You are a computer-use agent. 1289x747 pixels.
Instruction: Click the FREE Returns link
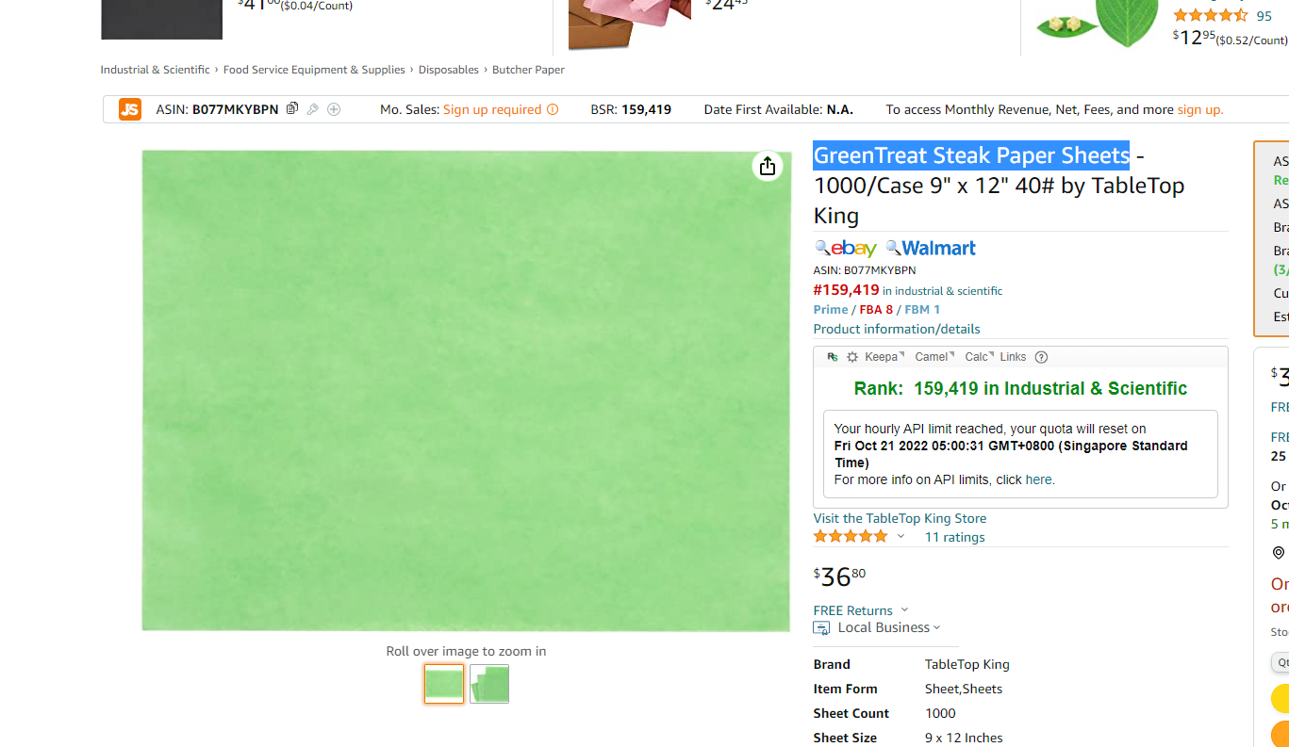point(853,610)
